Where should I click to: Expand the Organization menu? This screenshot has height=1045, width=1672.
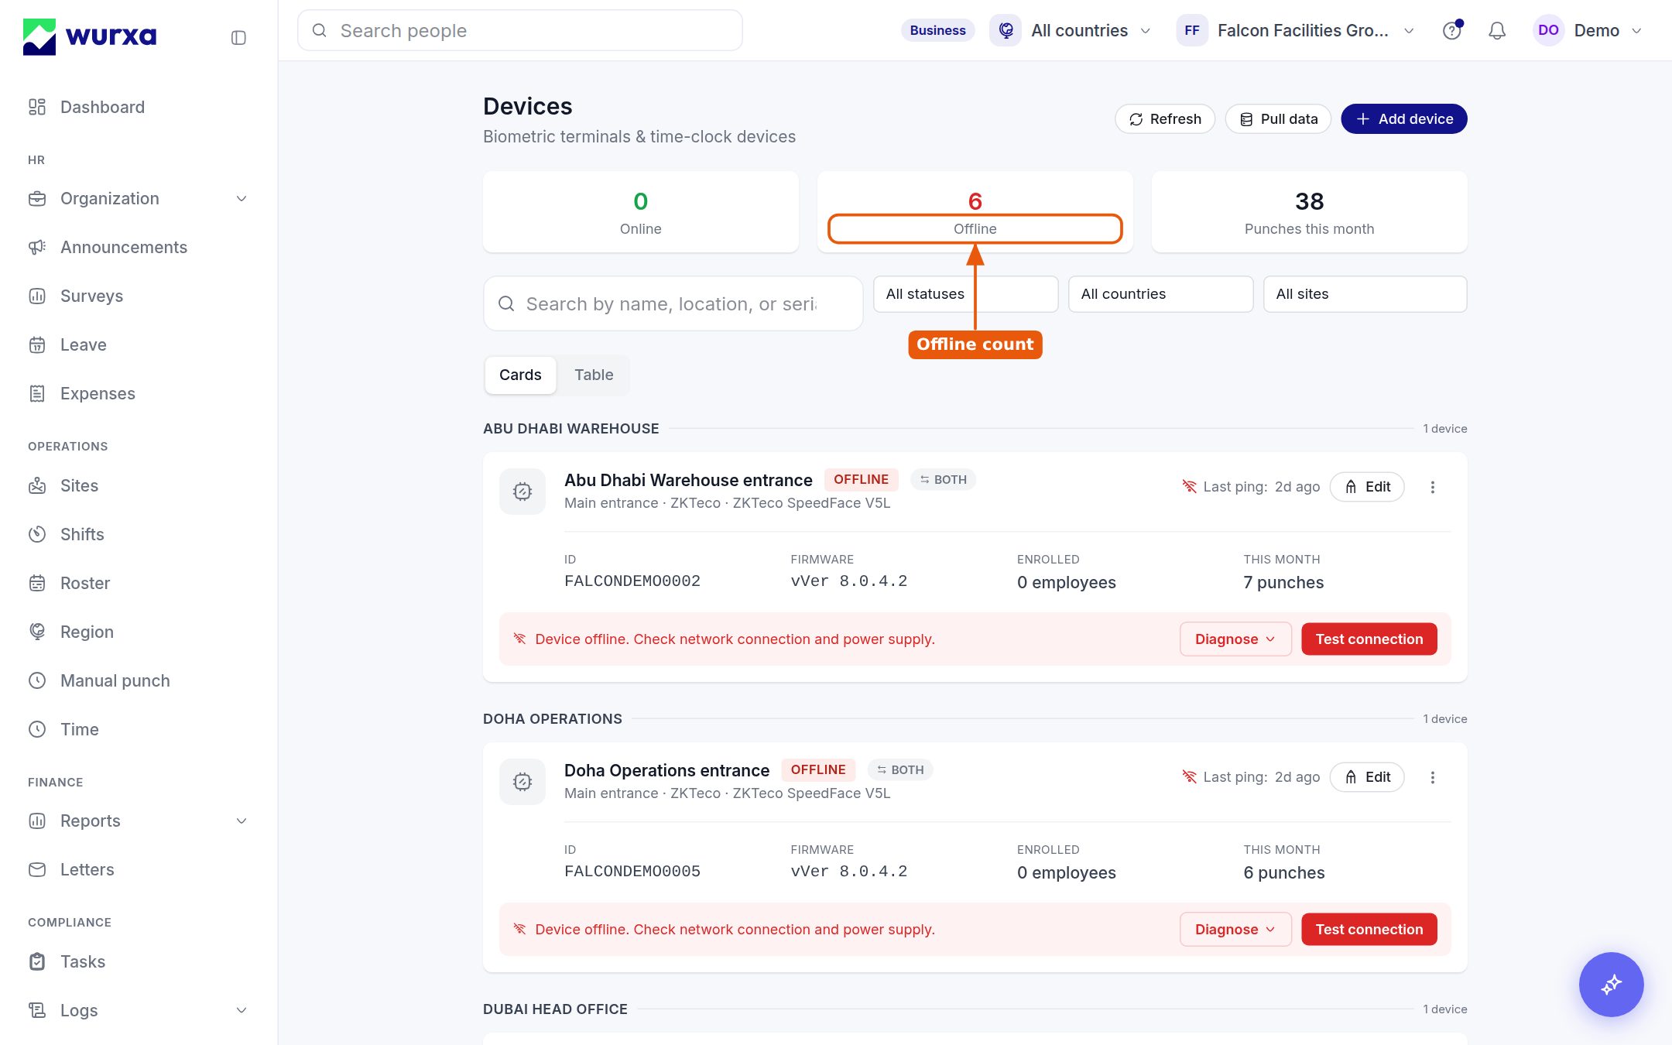pyautogui.click(x=139, y=198)
